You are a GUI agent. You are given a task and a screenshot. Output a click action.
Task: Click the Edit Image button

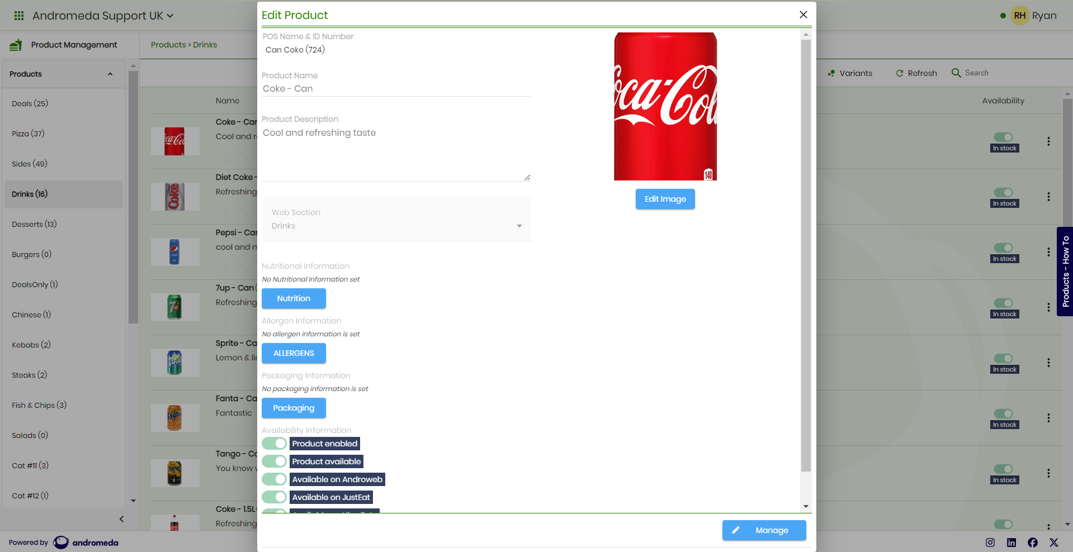[665, 199]
